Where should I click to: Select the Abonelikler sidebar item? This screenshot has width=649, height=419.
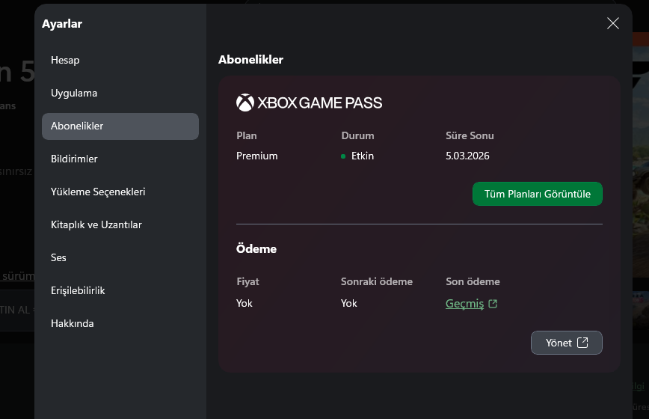pyautogui.click(x=120, y=126)
